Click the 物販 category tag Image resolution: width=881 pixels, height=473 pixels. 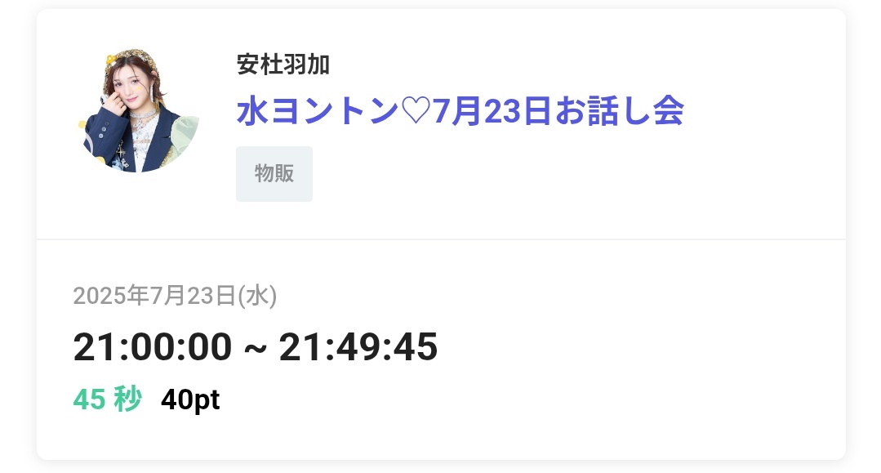(274, 174)
